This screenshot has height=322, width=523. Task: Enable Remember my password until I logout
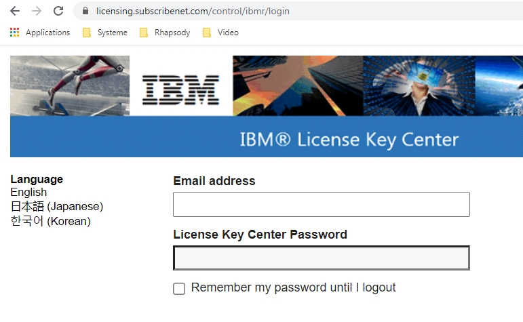(x=179, y=289)
